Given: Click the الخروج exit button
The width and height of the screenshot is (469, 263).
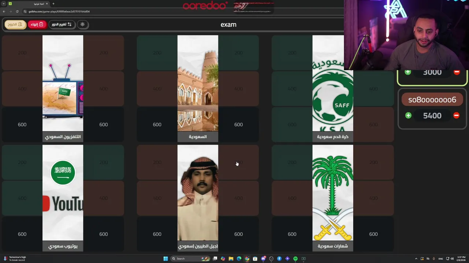Looking at the screenshot, I should click(x=15, y=24).
